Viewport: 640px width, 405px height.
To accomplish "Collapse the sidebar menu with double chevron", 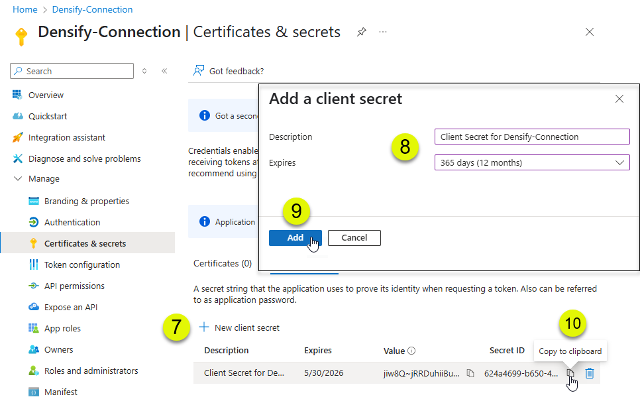I will (164, 71).
